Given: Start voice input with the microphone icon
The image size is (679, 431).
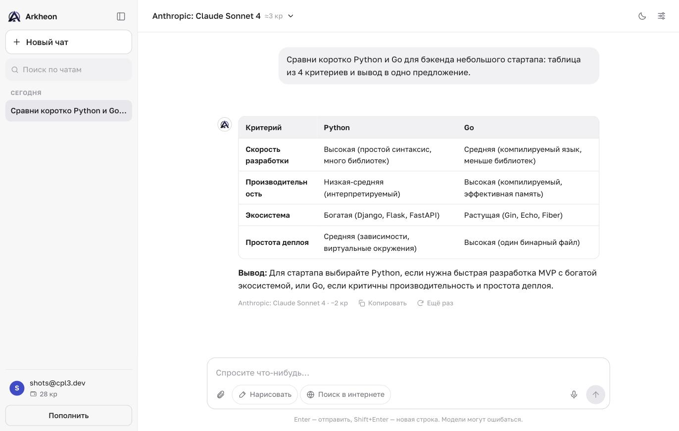Looking at the screenshot, I should click(x=574, y=394).
